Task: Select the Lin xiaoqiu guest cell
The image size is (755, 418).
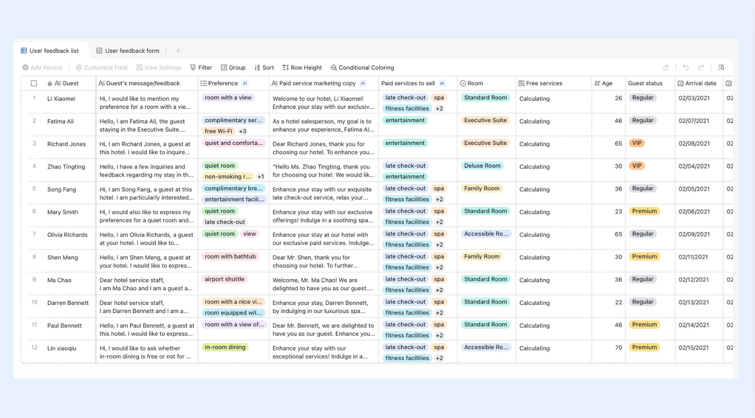Action: coord(69,351)
